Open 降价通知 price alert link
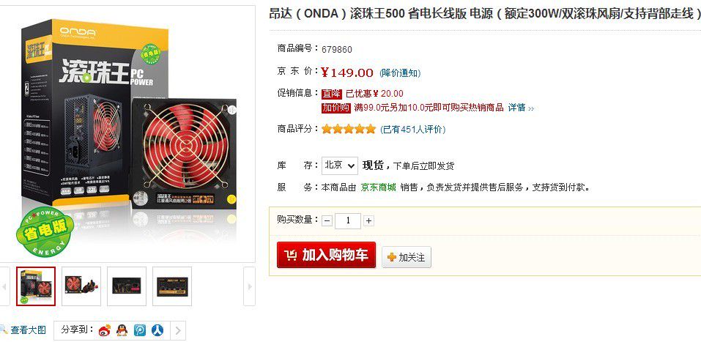Screen dimensions: 701x342 coord(400,73)
